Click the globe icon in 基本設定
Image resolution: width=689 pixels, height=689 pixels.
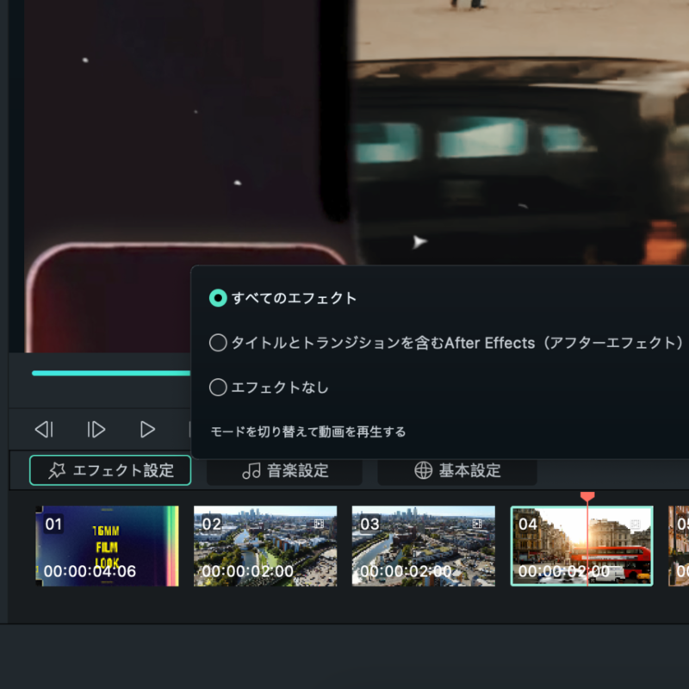(x=423, y=470)
